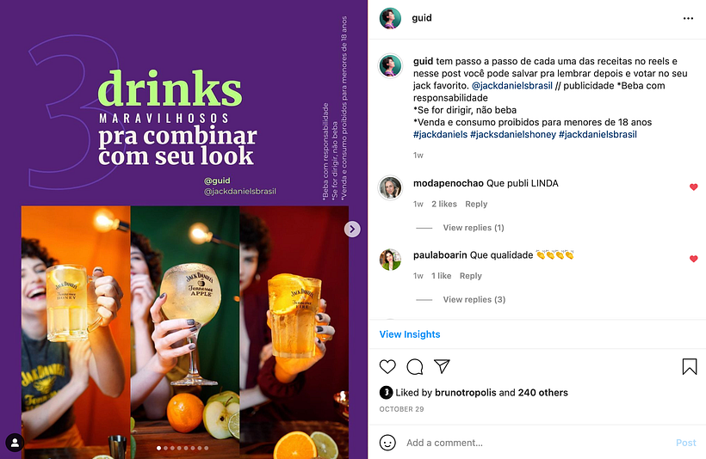Open emoji picker in comment field
The image size is (706, 459).
387,443
